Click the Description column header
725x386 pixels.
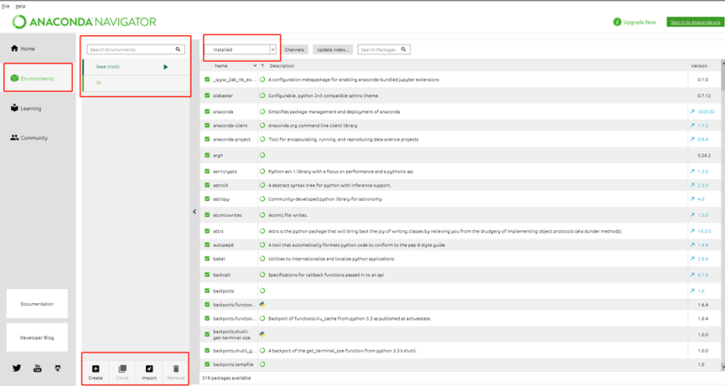tap(282, 65)
